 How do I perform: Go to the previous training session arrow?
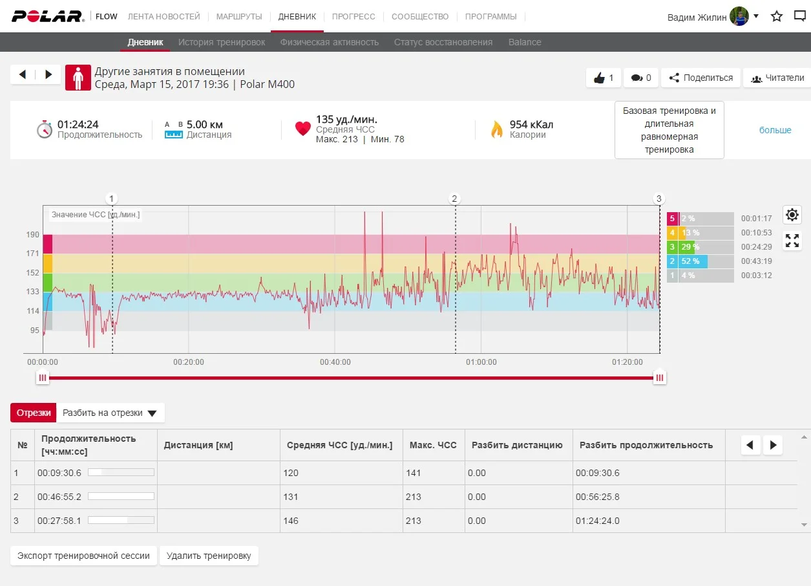click(x=23, y=74)
